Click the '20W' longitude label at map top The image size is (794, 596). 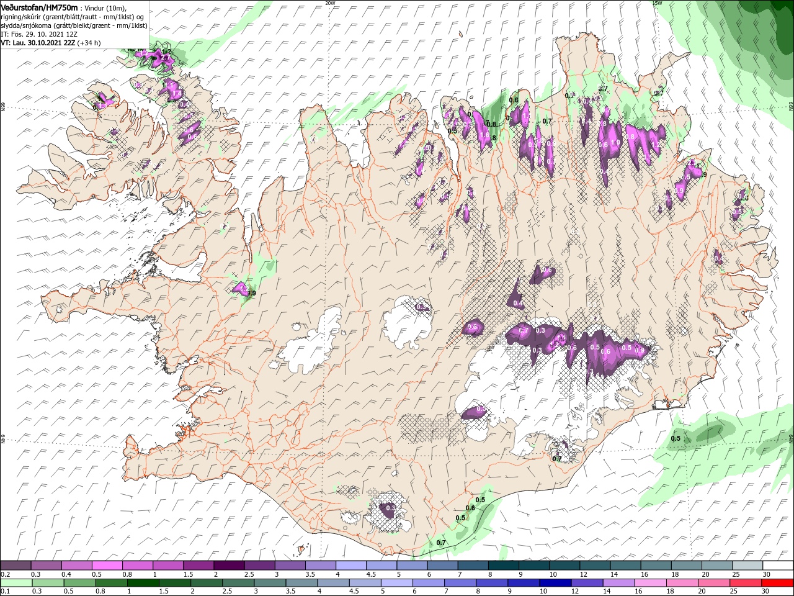330,3
